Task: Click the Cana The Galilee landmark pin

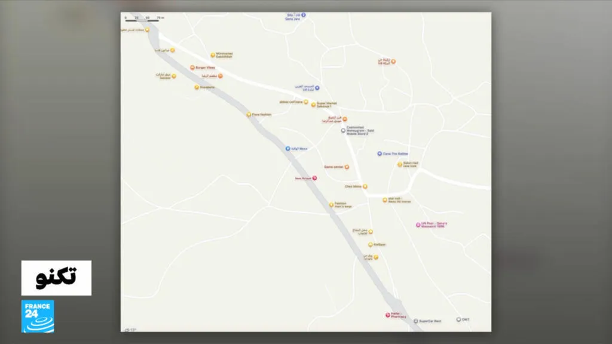Action: point(380,153)
